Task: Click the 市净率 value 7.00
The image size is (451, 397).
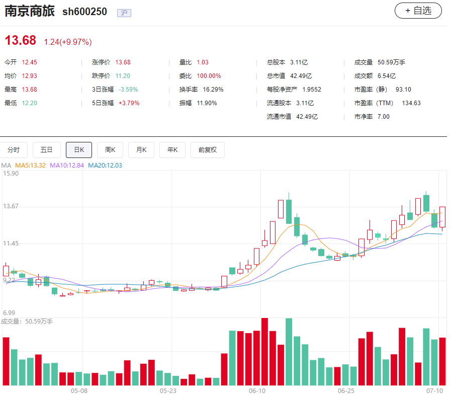Action: tap(384, 116)
